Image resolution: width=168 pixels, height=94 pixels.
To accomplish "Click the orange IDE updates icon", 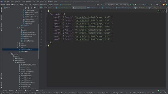I will 164,5.
